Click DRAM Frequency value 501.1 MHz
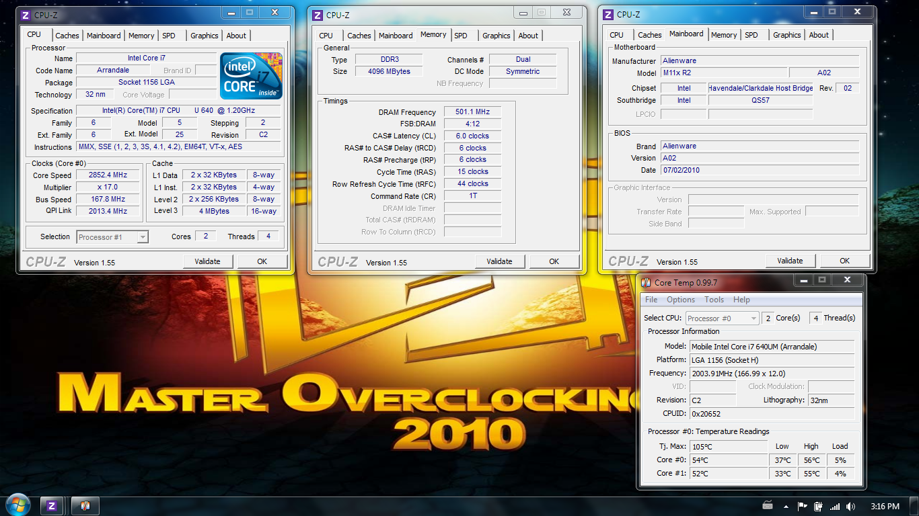Screen dimensions: 919x516 [x=472, y=112]
